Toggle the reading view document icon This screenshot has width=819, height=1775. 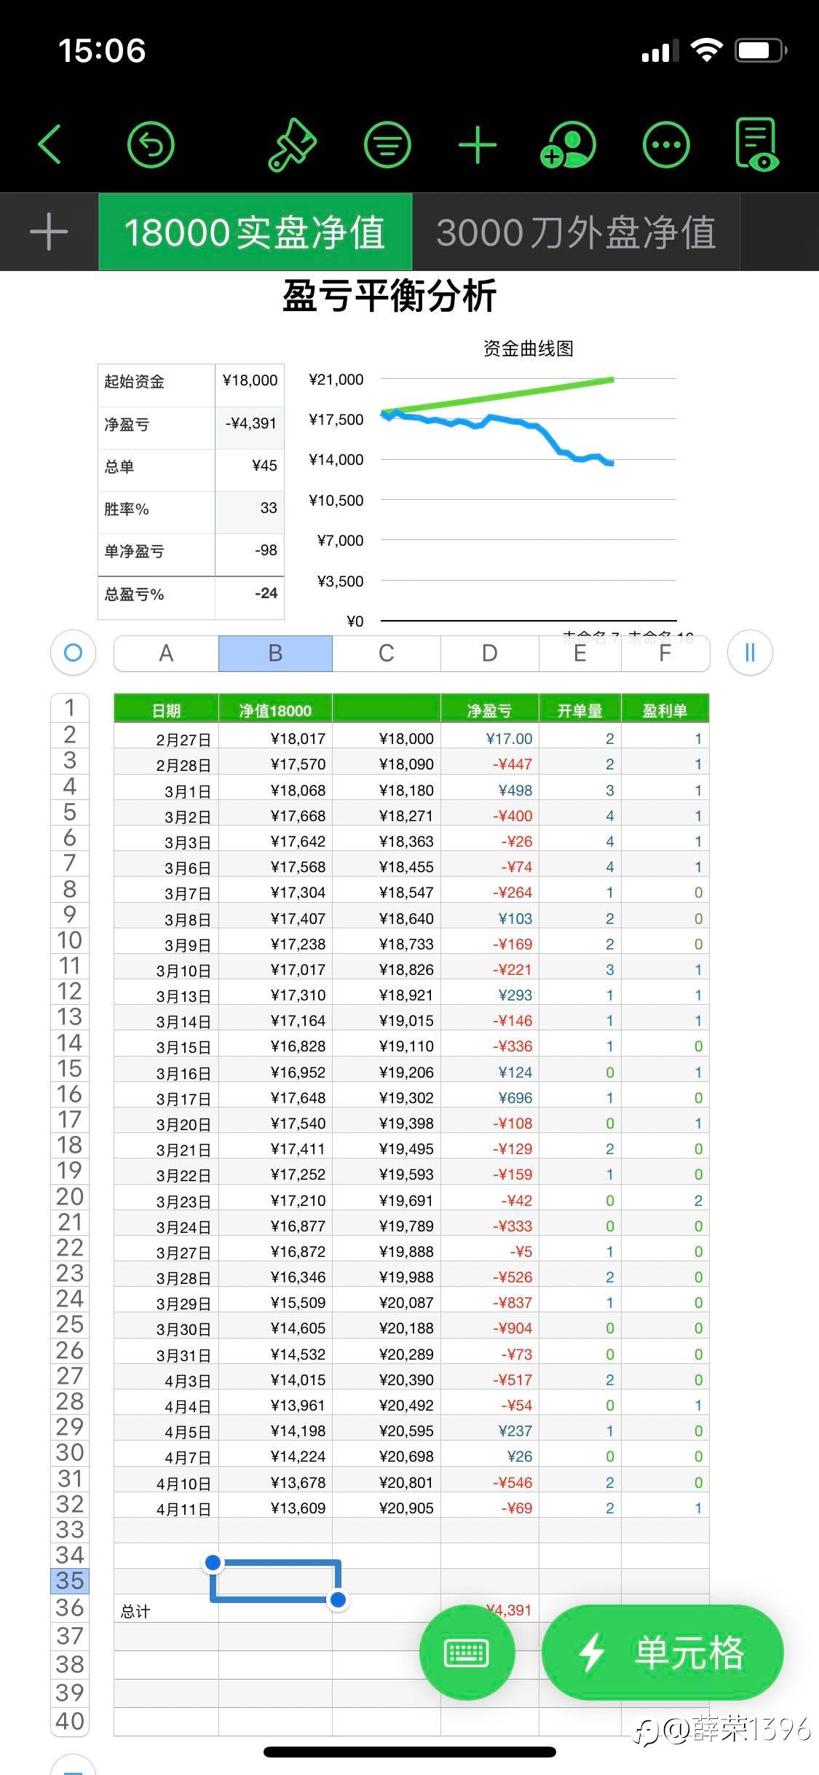point(757,144)
